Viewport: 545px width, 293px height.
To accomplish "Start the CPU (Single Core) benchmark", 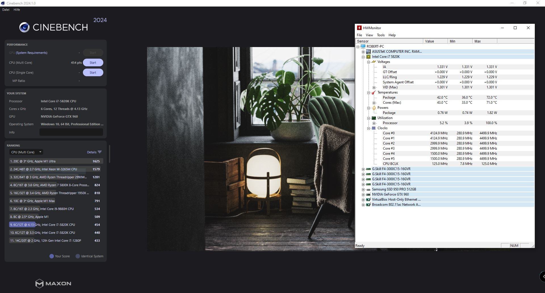I will click(93, 73).
